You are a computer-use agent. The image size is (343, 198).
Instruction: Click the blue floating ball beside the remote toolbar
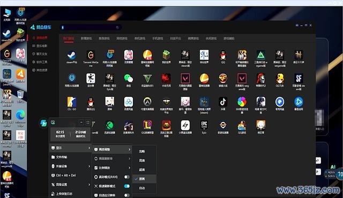43,123
